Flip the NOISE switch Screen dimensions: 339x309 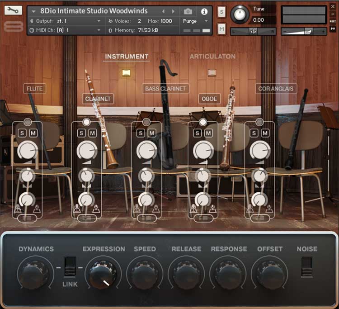[x=307, y=267]
